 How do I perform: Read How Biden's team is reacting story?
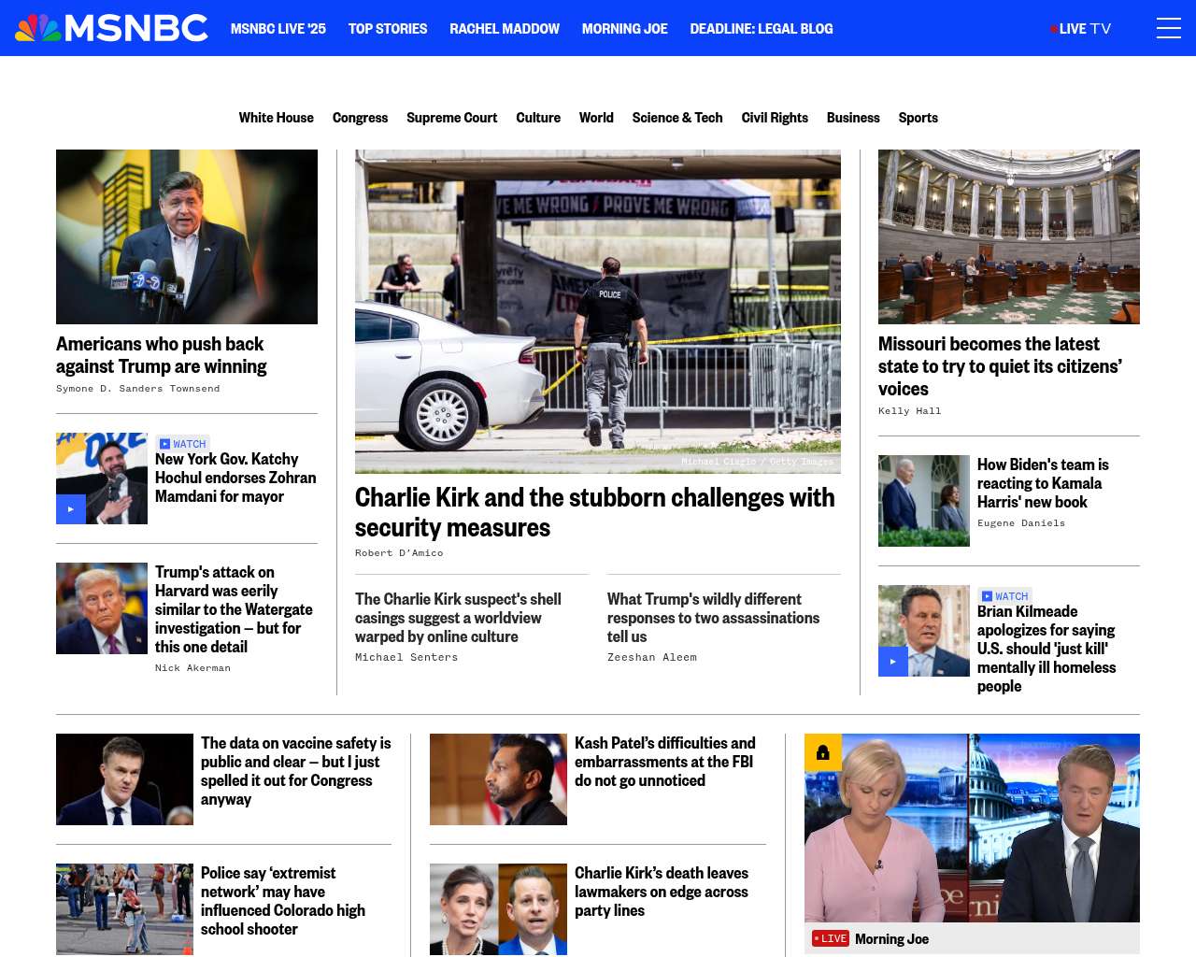(x=1043, y=483)
